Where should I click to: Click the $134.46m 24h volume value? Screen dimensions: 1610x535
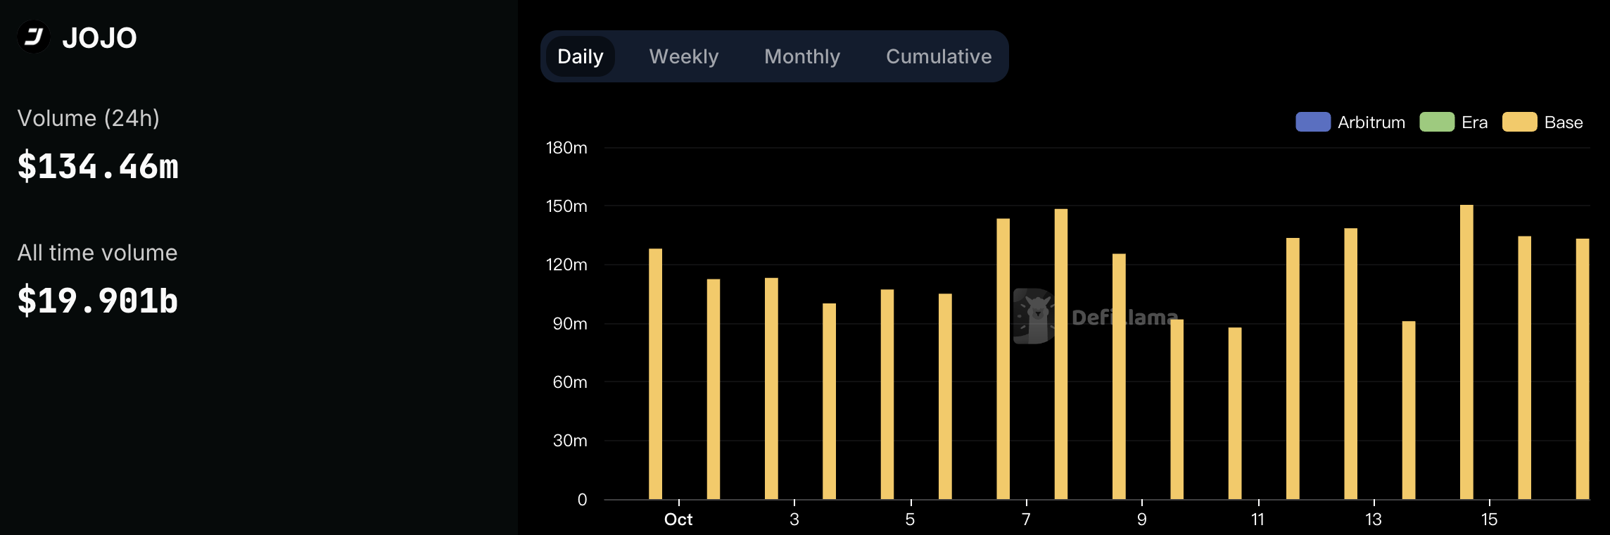(x=98, y=167)
